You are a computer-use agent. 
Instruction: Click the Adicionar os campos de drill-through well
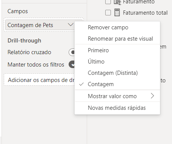coord(39,80)
